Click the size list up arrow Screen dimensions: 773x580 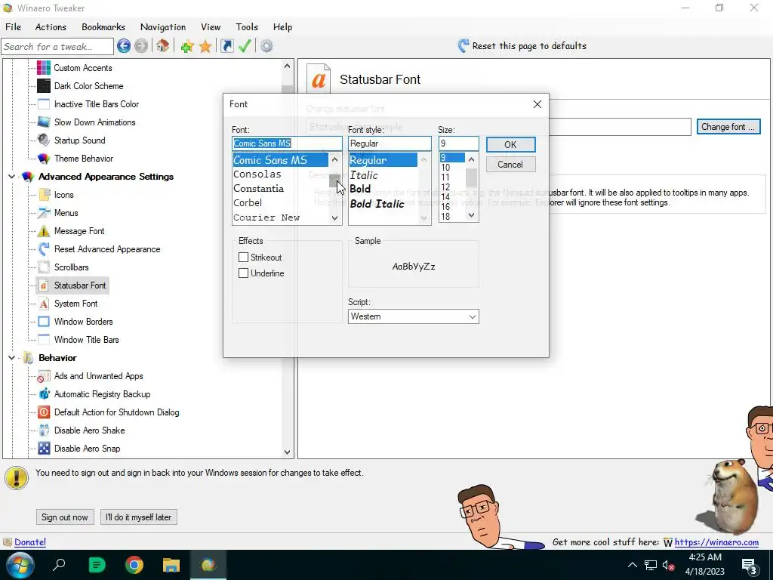(471, 159)
